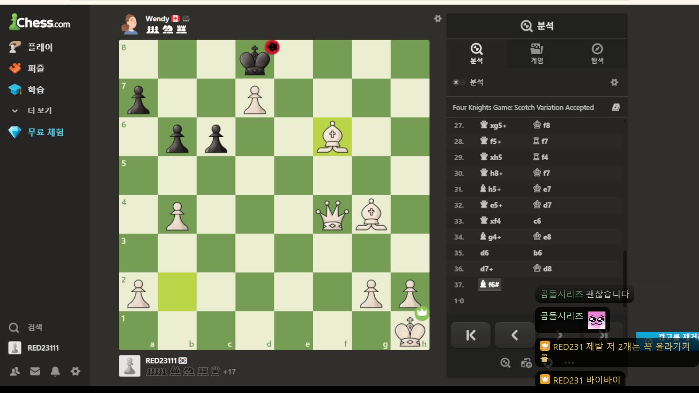Viewport: 699px width, 393px height.
Task: Open the RED23111 profile in the sidebar
Action: (33, 348)
